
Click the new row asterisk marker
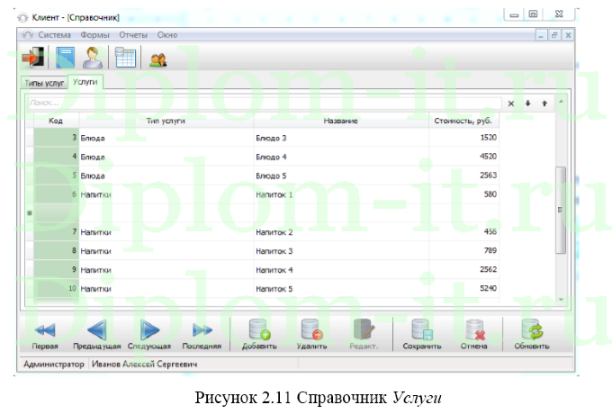click(x=30, y=213)
